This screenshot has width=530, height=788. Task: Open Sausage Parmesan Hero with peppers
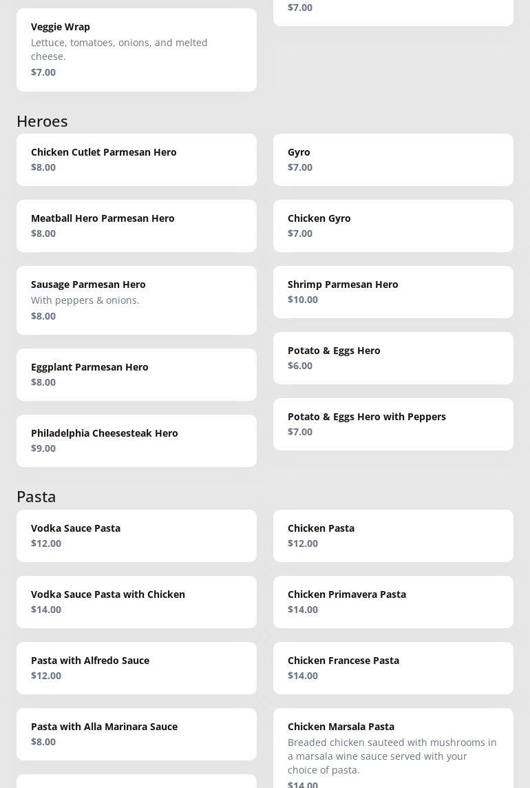[136, 300]
